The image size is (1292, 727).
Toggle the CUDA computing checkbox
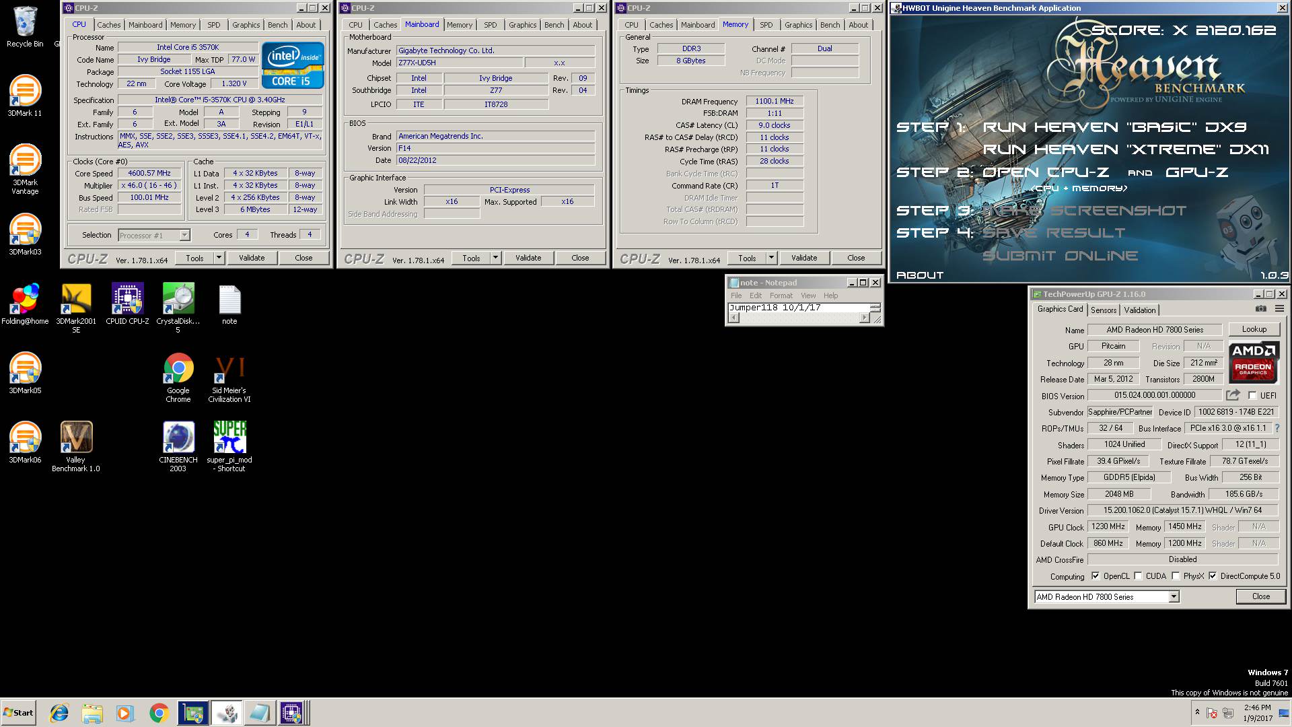click(1138, 576)
